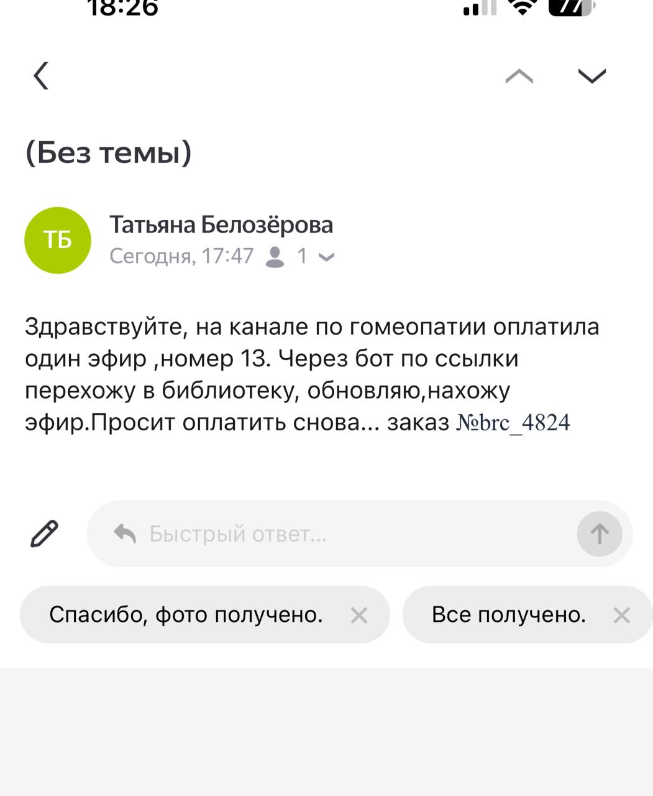Open order link №brc_4824
This screenshot has height=796, width=653.
[513, 422]
